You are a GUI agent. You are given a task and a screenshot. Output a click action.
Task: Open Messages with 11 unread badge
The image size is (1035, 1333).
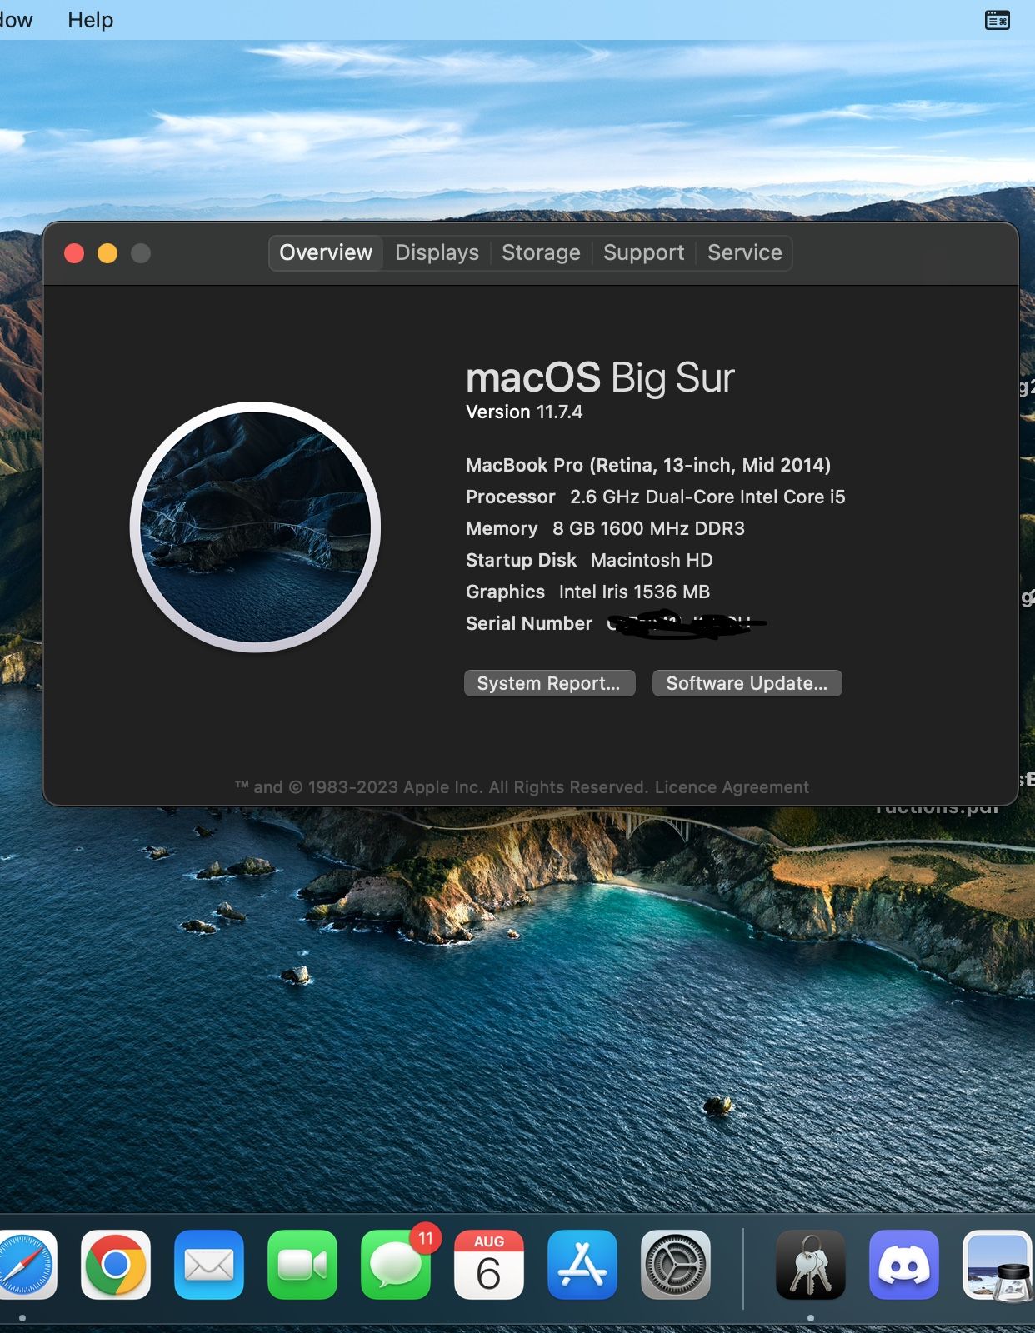396,1265
